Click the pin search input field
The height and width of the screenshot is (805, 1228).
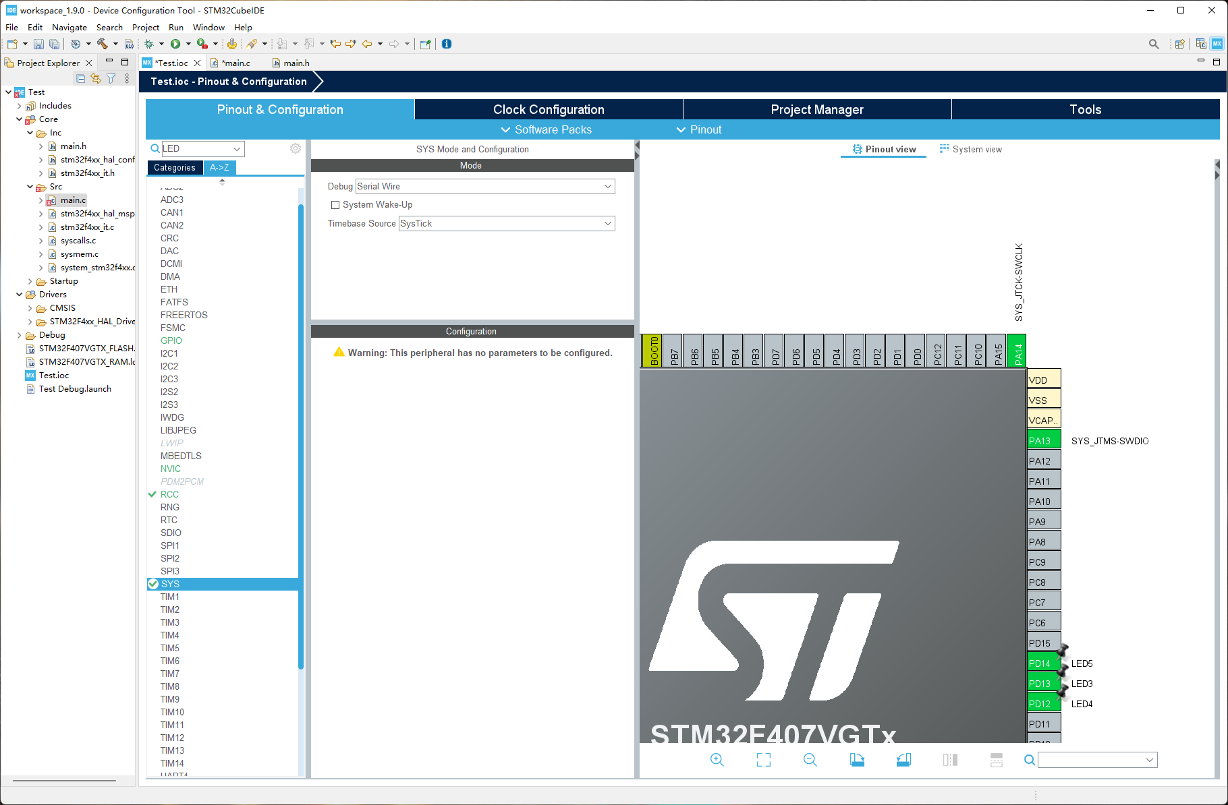coord(1091,760)
